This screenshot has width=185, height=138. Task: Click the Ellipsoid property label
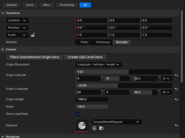pyautogui.click(x=12, y=125)
